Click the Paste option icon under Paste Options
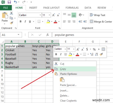Viewport: 113px width, 103px height. tap(62, 80)
